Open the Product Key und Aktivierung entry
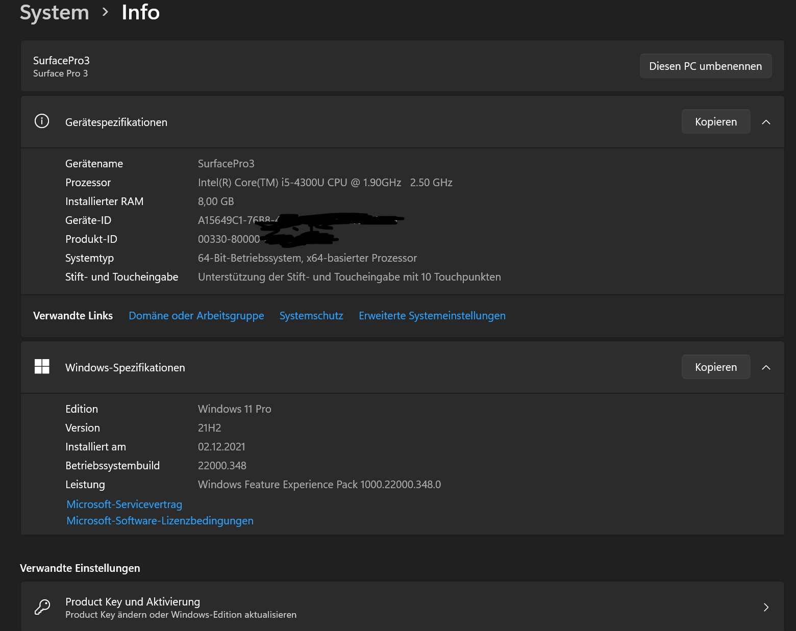This screenshot has height=631, width=796. (x=402, y=607)
